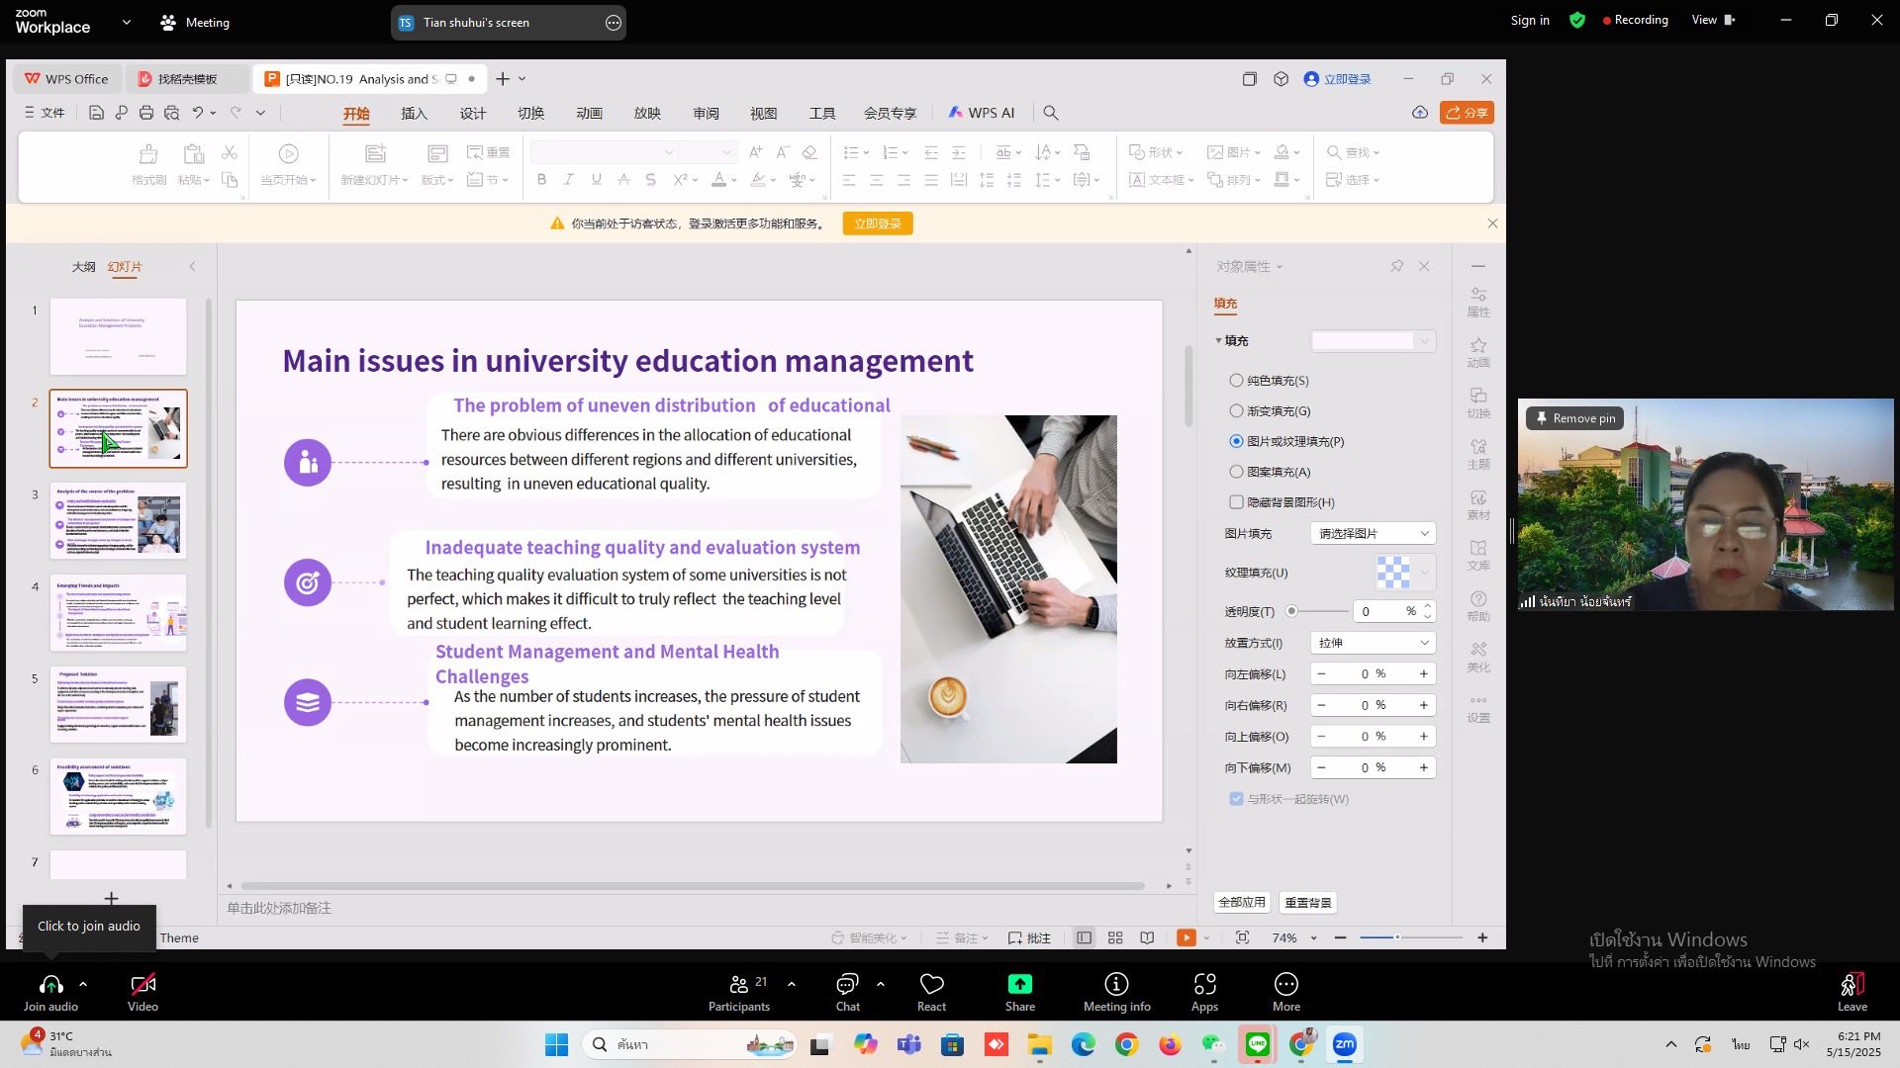The image size is (1900, 1068).
Task: Click the align center paragraph icon
Action: click(x=876, y=179)
